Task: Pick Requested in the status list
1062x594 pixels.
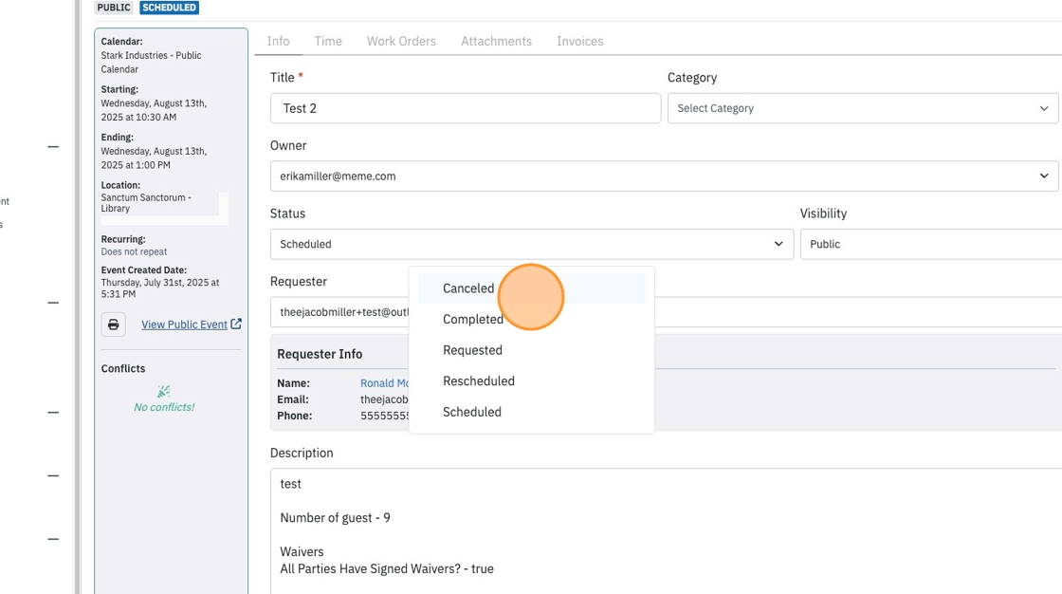Action: 532,350
